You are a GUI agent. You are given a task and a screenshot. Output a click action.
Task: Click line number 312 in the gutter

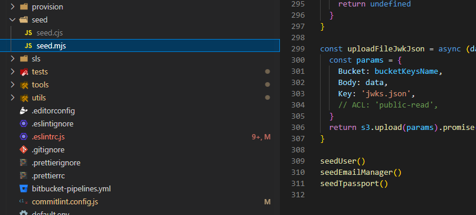point(298,195)
